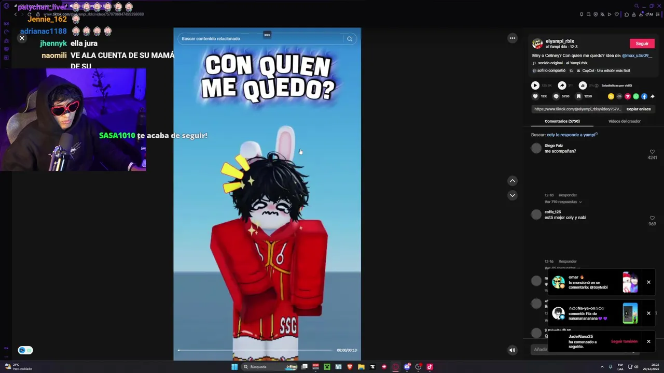Show hidden system tray icons chevron

pyautogui.click(x=602, y=367)
